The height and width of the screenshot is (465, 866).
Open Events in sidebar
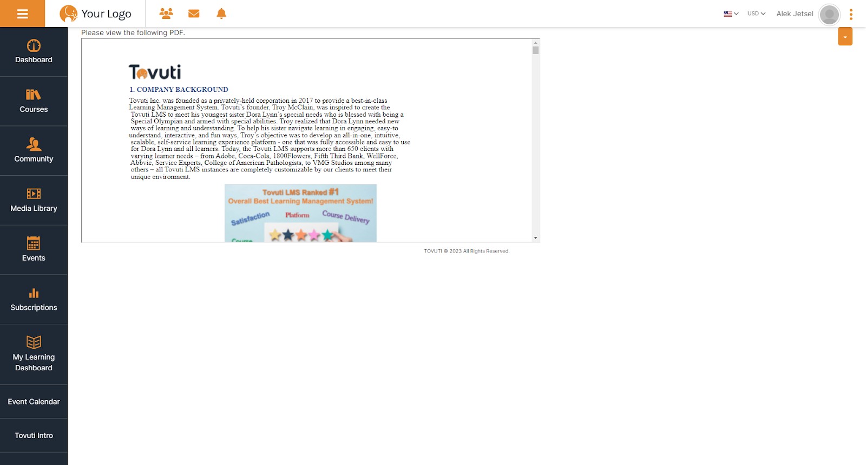[x=34, y=250]
